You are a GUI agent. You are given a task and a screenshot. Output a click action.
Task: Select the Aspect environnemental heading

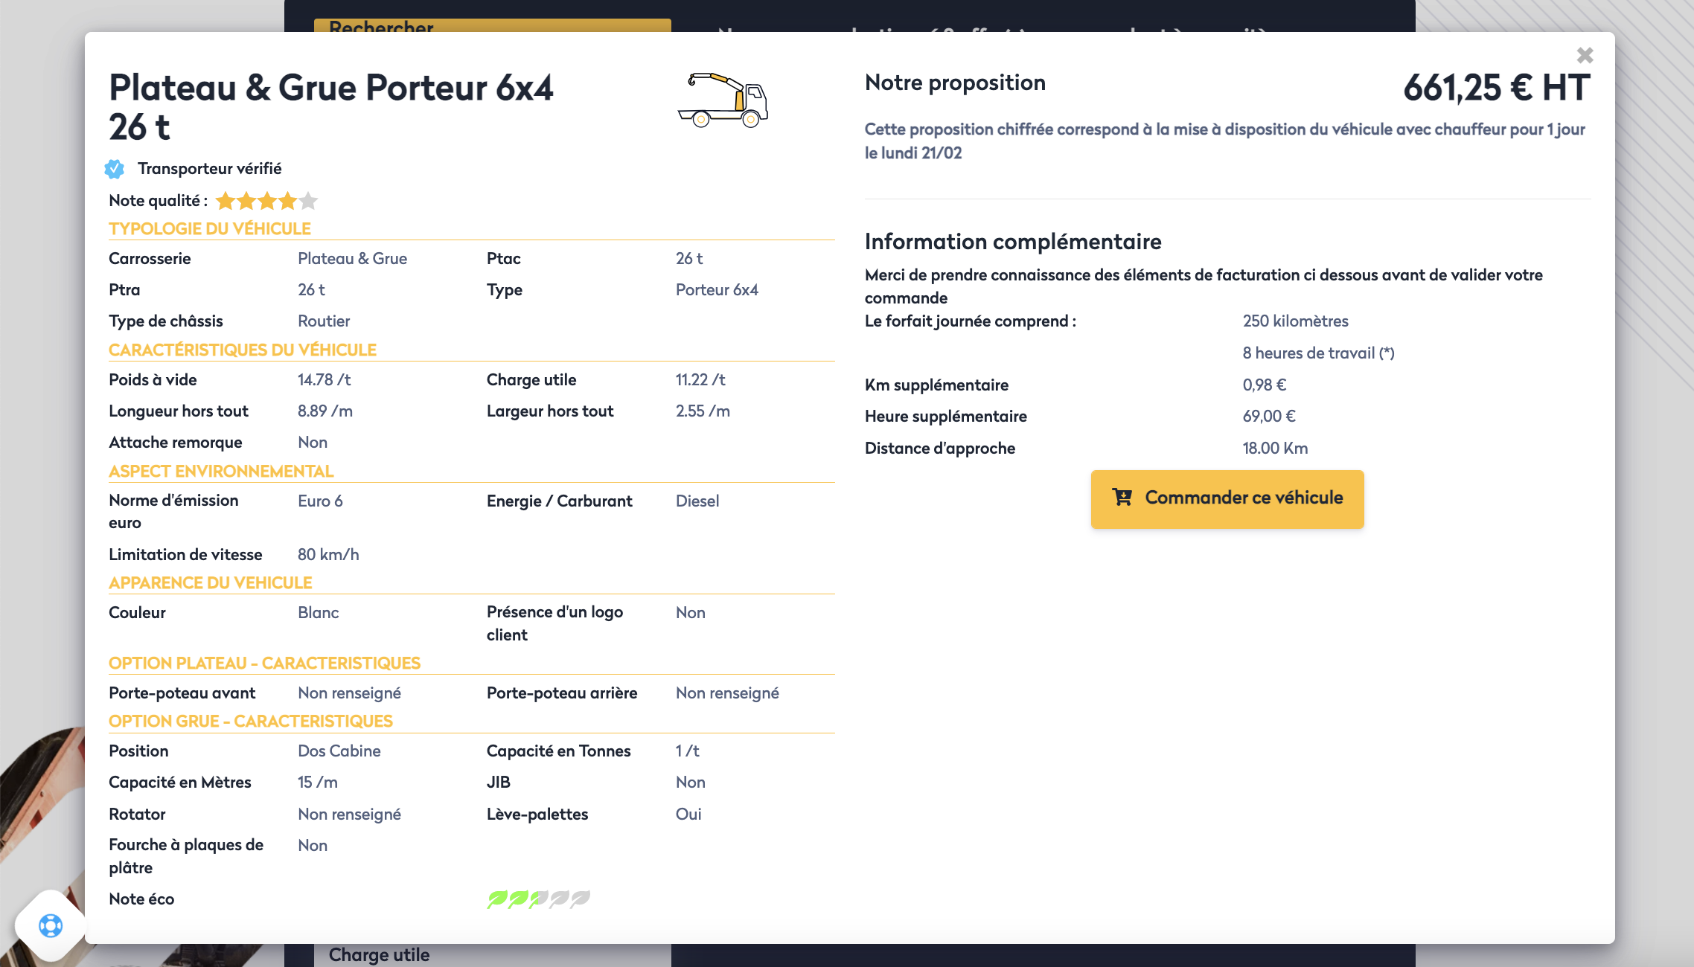221,472
